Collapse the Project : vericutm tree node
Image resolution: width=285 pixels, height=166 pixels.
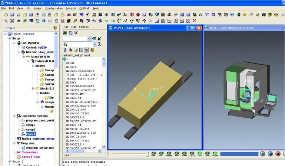[x=5, y=34]
